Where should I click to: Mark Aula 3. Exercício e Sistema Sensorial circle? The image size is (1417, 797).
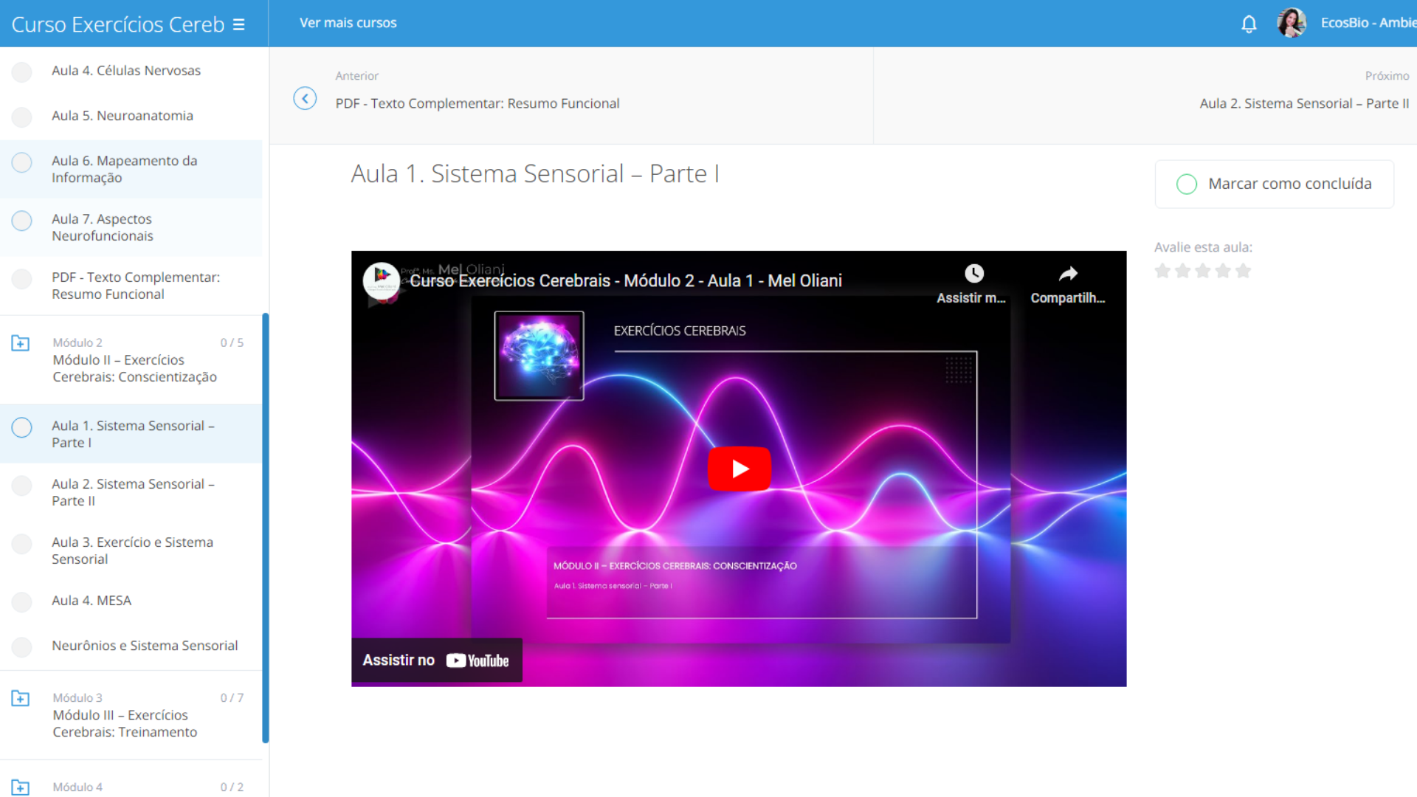[22, 544]
